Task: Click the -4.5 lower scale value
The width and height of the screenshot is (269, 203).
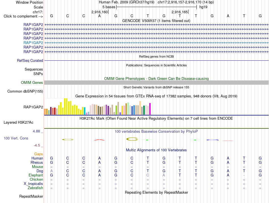Action: tap(37, 145)
